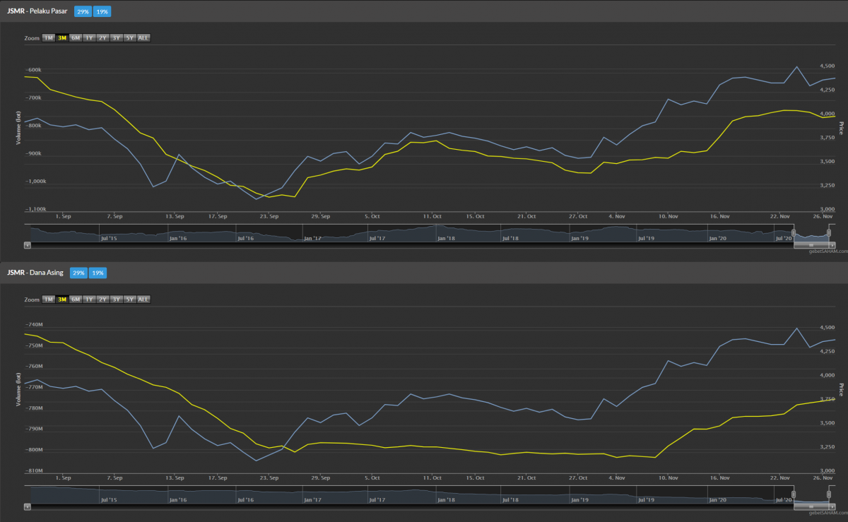Switch Pelaku Pasar chart to ALL range
The image size is (848, 522).
(x=143, y=37)
